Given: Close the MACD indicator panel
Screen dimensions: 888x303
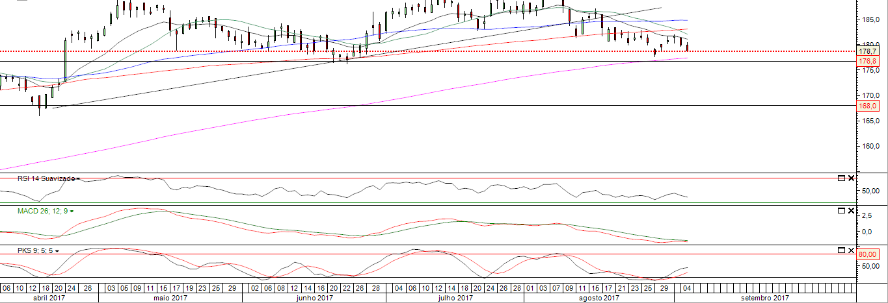Looking at the screenshot, I should (851, 211).
